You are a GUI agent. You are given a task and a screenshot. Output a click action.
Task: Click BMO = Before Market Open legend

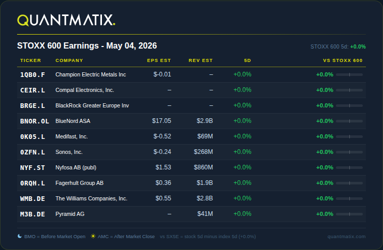click(55, 237)
